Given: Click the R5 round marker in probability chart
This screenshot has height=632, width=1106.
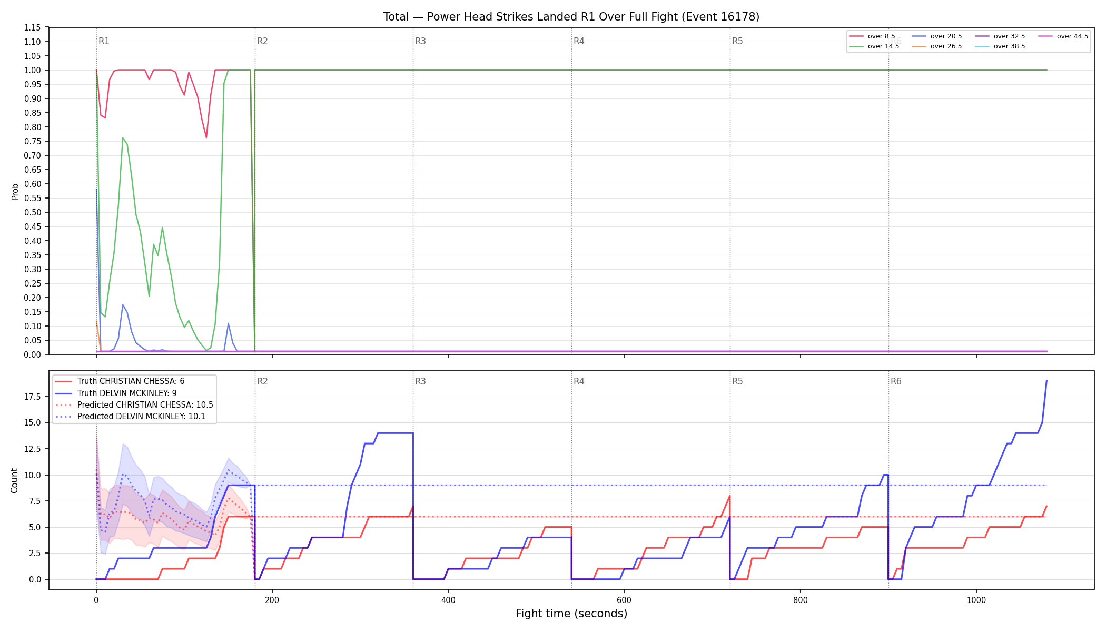Looking at the screenshot, I should click(737, 41).
